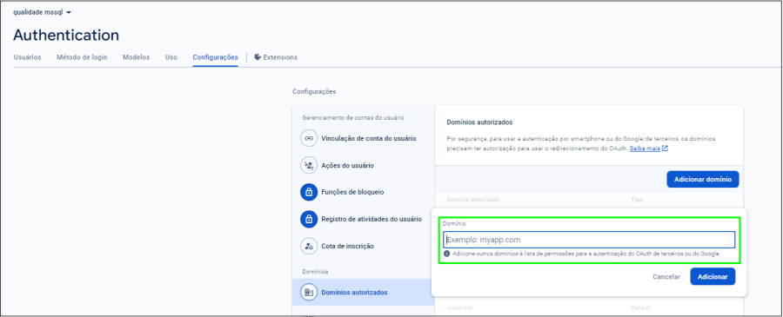
Task: Click the Authentication page heading
Action: (66, 35)
